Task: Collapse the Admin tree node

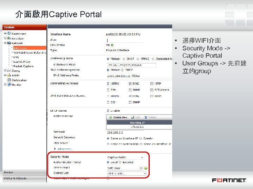Action: point(5,75)
